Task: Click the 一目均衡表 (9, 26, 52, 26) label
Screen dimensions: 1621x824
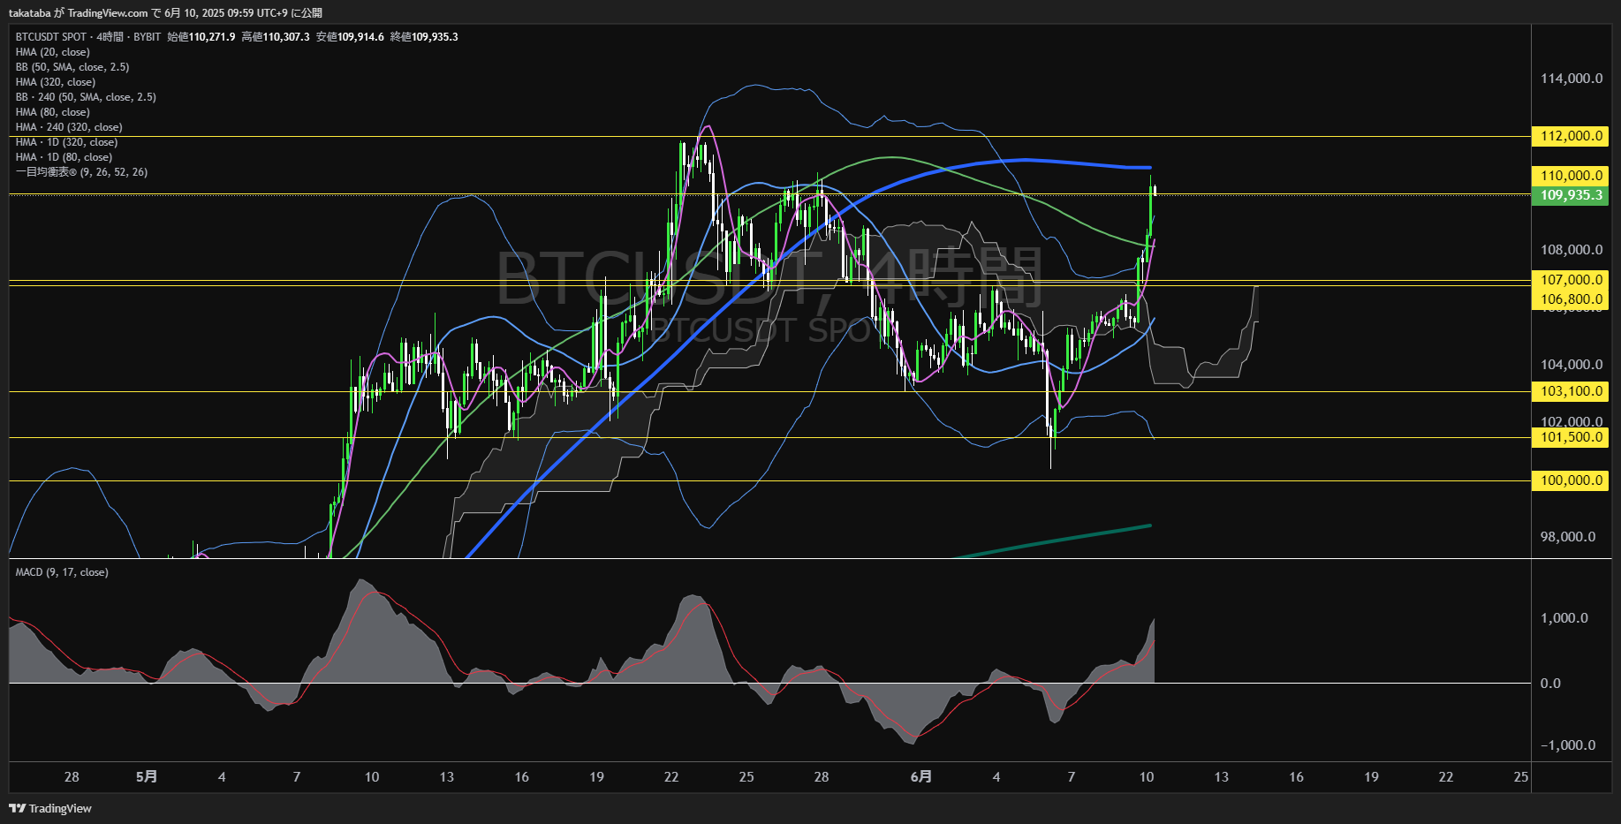Action: point(81,172)
